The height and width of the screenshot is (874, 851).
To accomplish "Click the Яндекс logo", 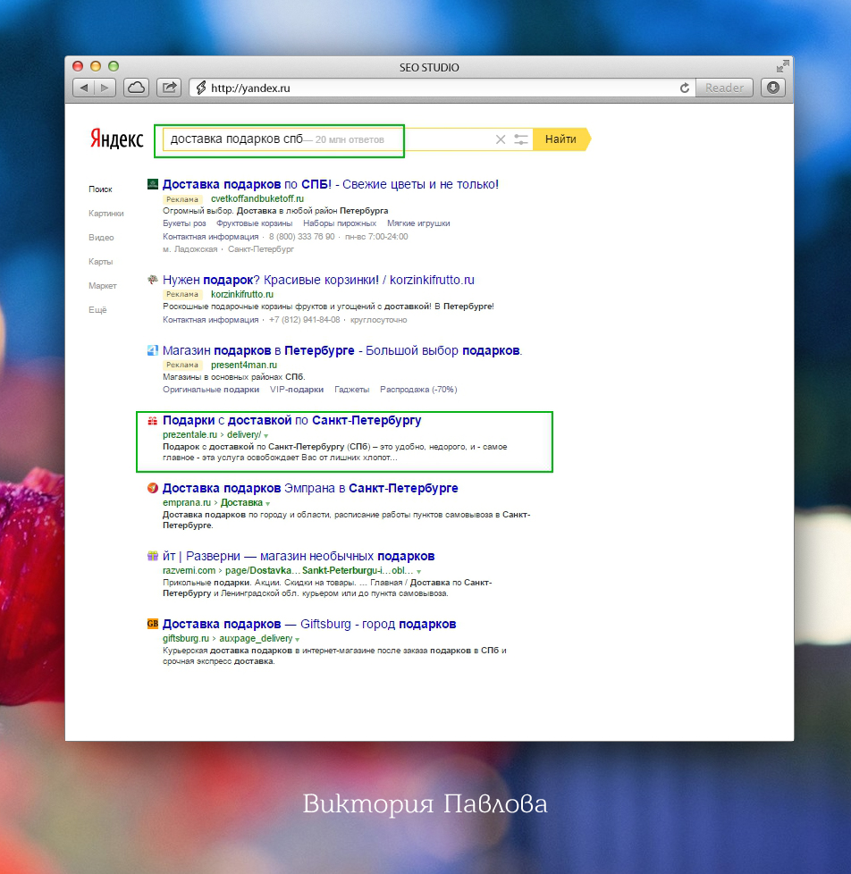I will point(116,139).
